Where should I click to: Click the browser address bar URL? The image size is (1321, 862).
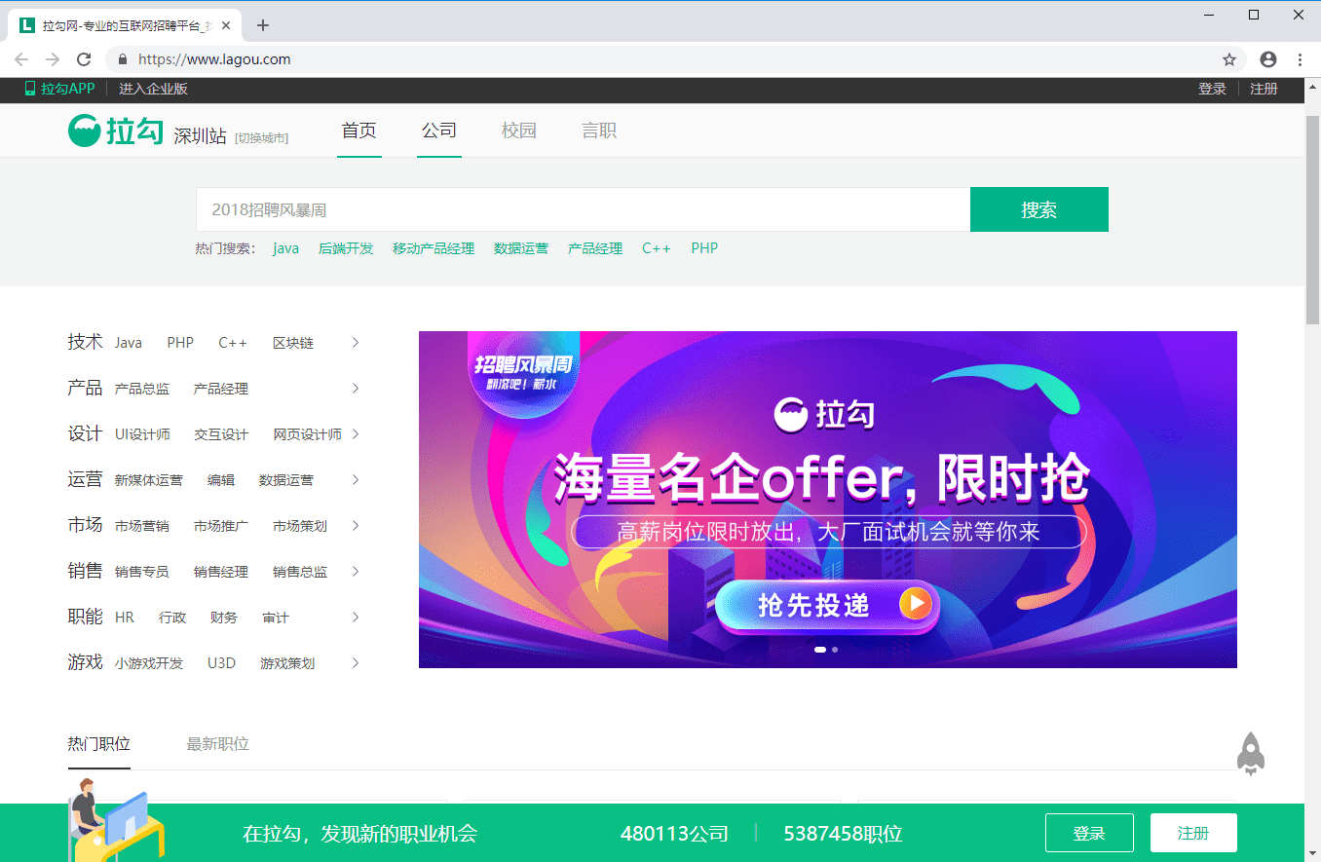point(214,59)
